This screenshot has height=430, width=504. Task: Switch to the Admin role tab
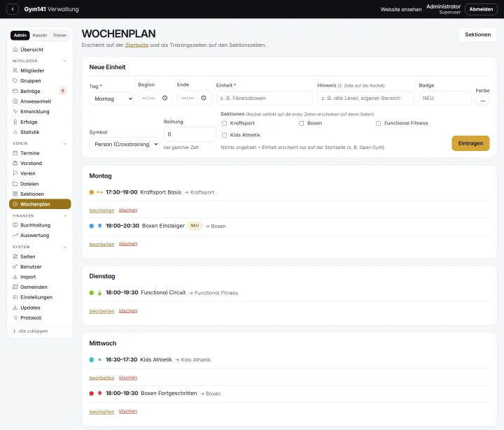20,36
